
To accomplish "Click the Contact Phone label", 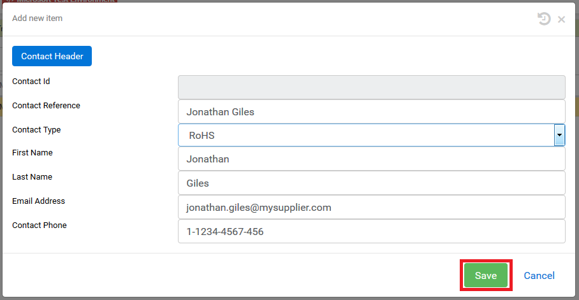I will coord(40,225).
